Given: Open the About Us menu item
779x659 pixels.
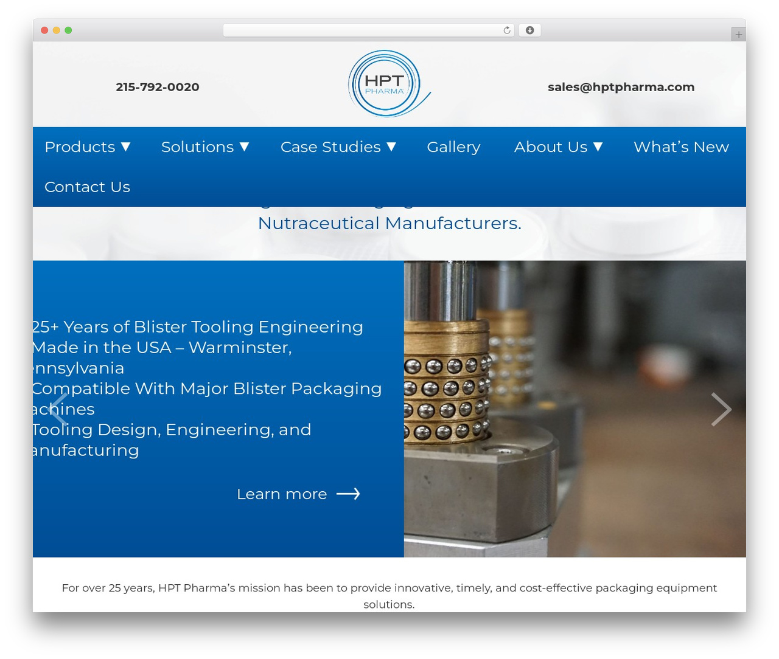Looking at the screenshot, I should 551,147.
